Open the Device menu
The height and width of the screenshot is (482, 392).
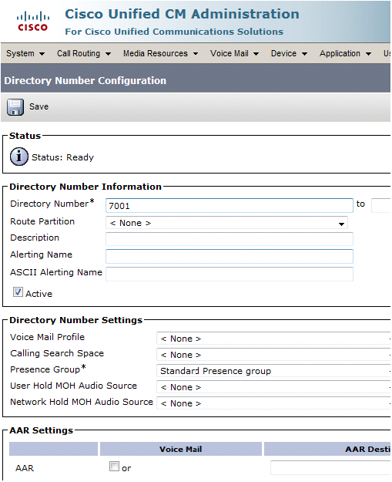click(289, 53)
